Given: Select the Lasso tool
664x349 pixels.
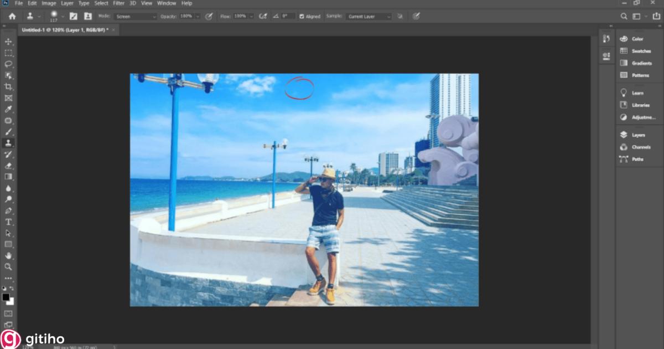Looking at the screenshot, I should 7,64.
